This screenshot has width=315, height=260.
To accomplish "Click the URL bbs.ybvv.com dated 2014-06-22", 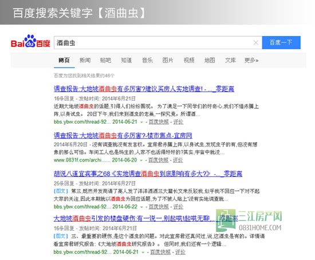I will [82, 207].
